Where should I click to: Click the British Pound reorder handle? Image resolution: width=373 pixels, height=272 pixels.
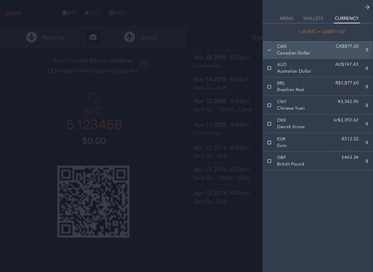pyautogui.click(x=367, y=161)
